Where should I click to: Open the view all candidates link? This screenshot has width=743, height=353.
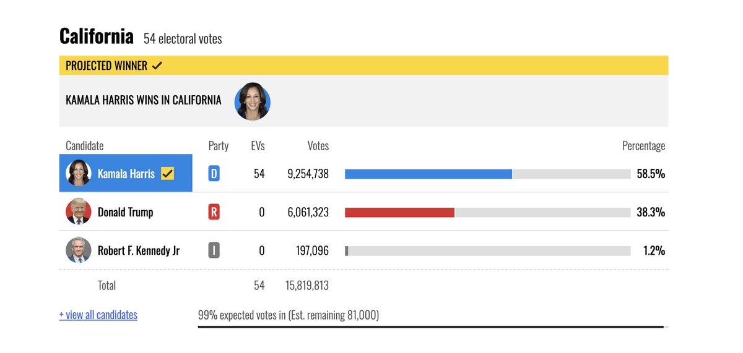pos(98,315)
